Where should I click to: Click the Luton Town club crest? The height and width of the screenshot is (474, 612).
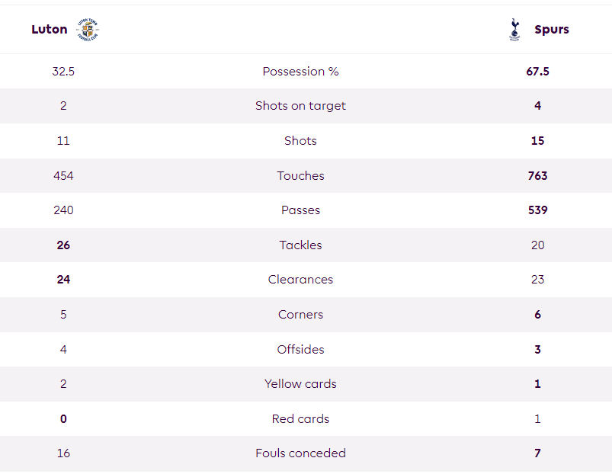[88, 29]
